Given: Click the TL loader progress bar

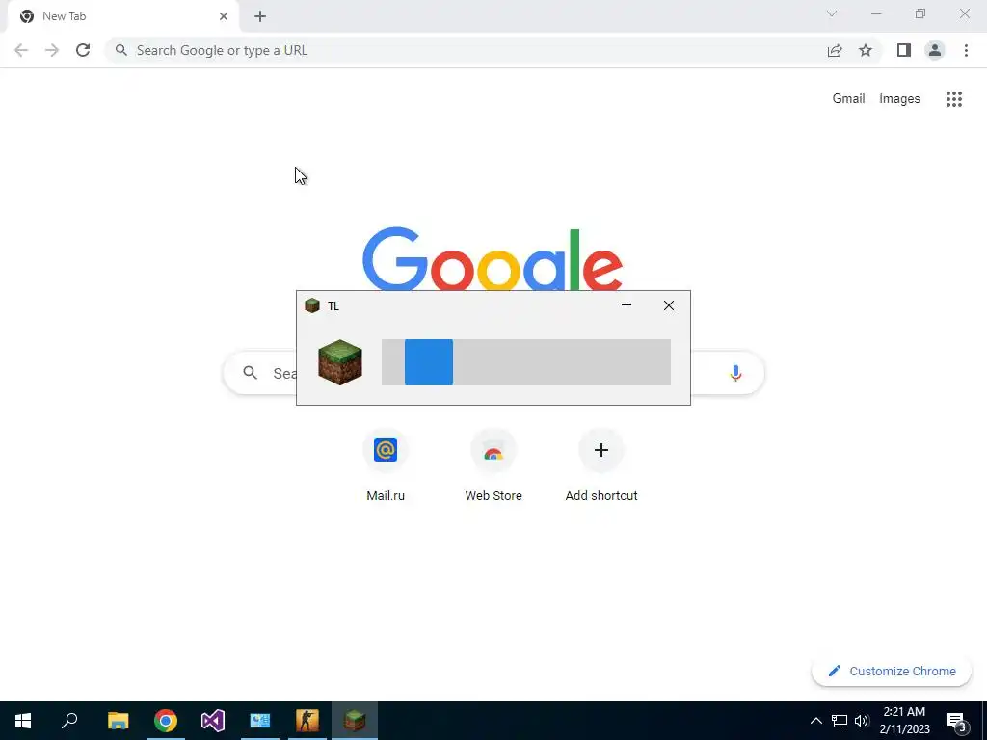Looking at the screenshot, I should (x=526, y=362).
